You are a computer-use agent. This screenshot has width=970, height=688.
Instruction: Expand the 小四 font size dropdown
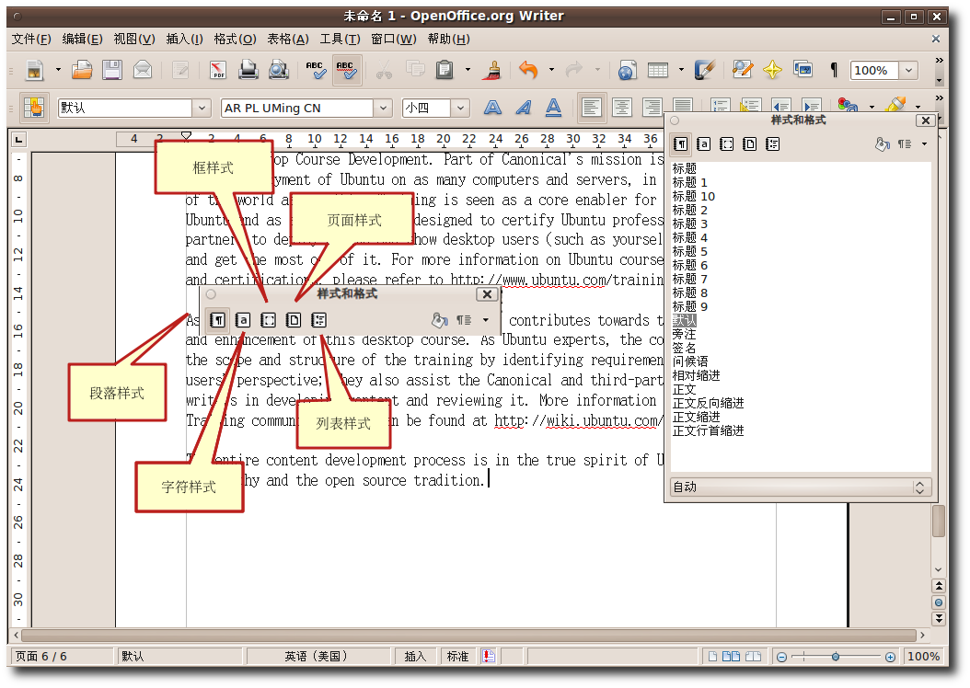point(460,109)
